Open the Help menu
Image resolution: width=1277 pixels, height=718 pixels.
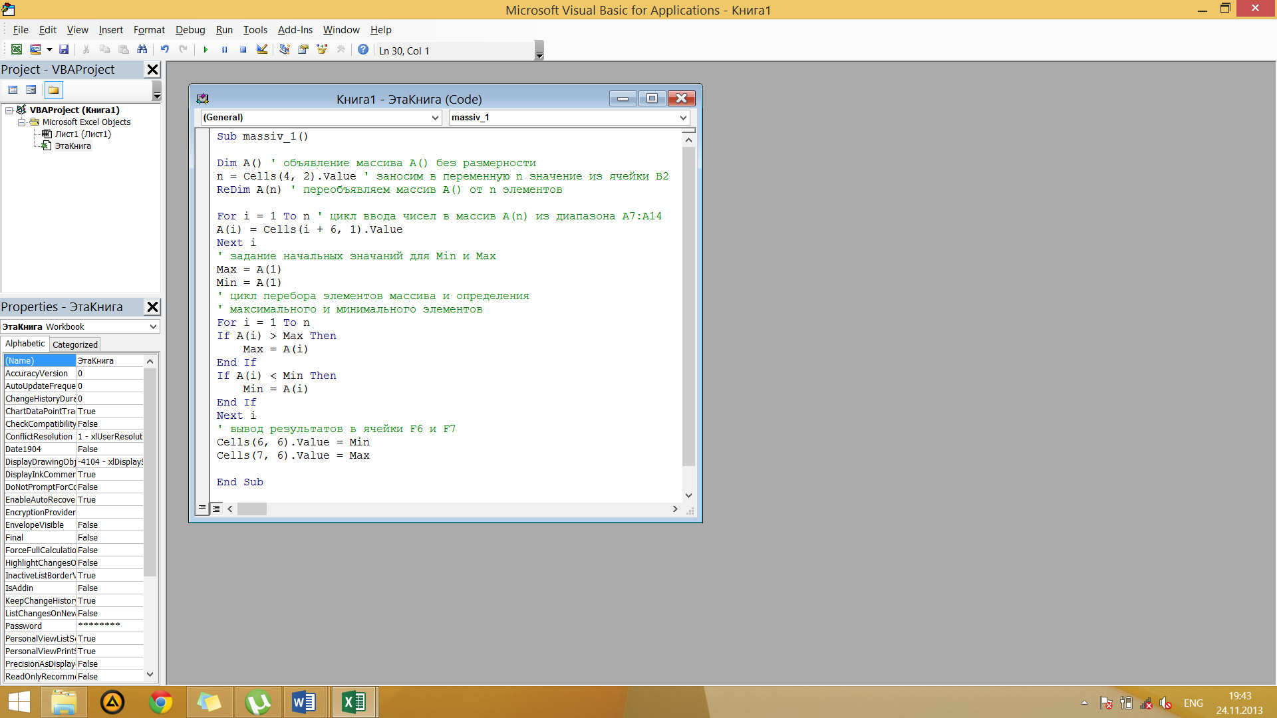pos(380,30)
